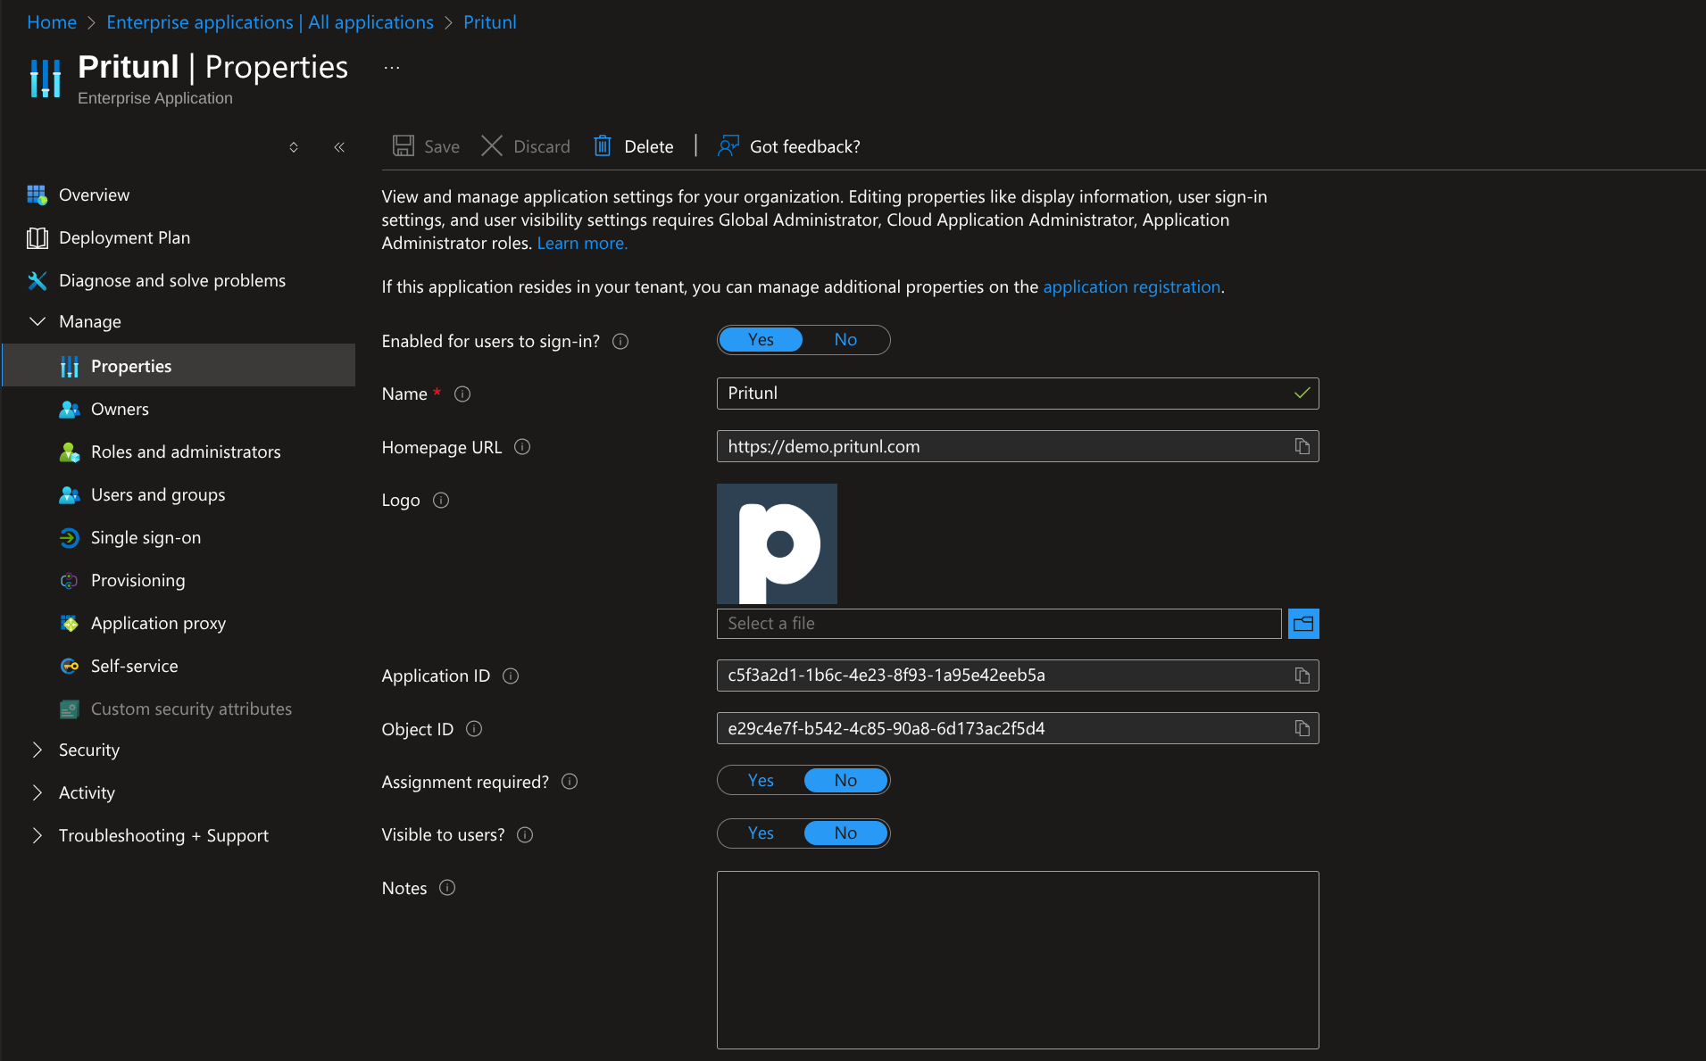This screenshot has height=1061, width=1706.
Task: Expand the Troubleshooting + Support section
Action: pyautogui.click(x=37, y=835)
